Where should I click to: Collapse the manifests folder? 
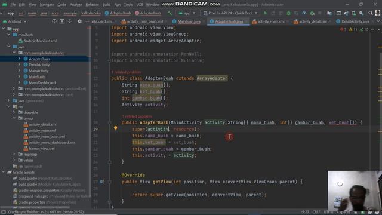pos(9,35)
